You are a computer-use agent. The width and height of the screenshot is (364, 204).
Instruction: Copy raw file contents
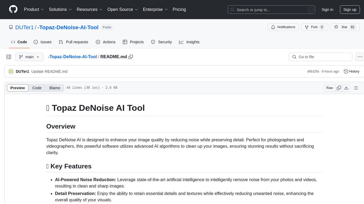(x=339, y=88)
